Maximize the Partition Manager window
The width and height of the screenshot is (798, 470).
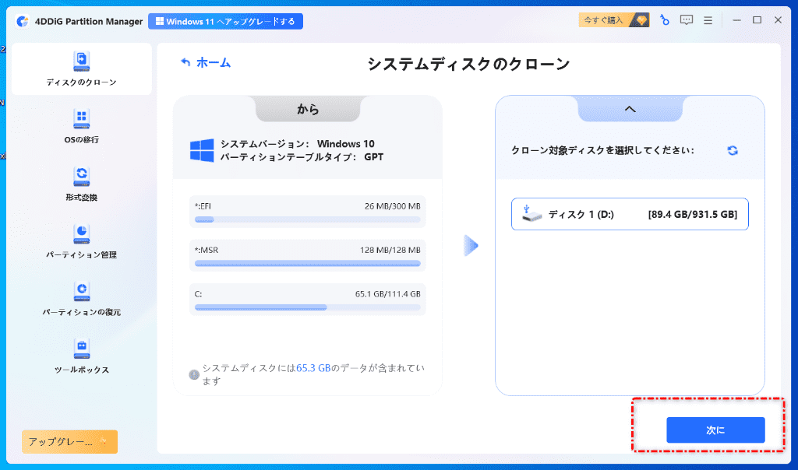(757, 20)
